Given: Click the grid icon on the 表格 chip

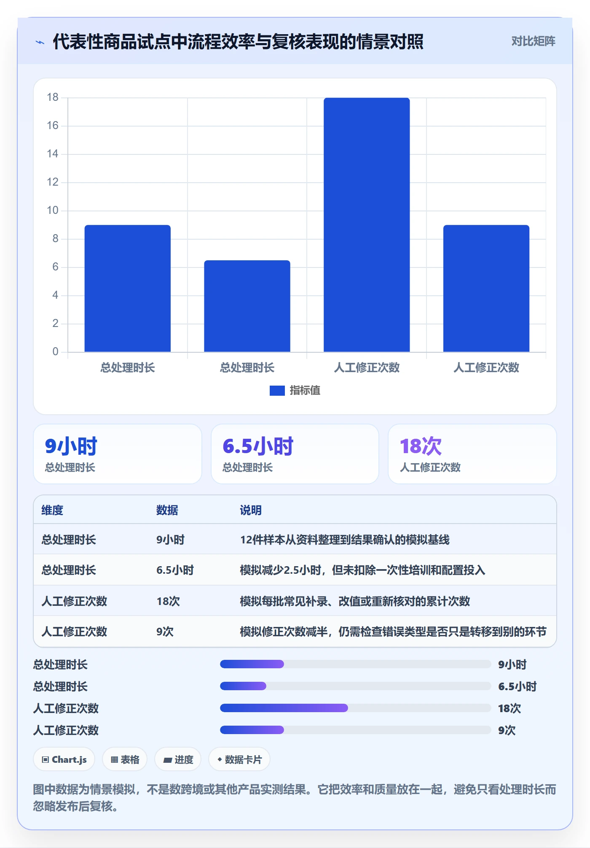Looking at the screenshot, I should pyautogui.click(x=114, y=760).
